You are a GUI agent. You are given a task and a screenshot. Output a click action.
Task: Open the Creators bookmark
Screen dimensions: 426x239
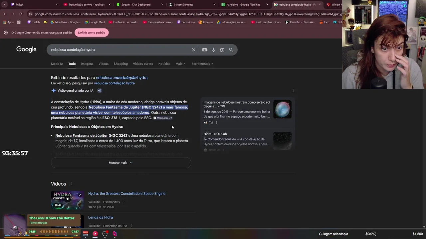point(206,22)
